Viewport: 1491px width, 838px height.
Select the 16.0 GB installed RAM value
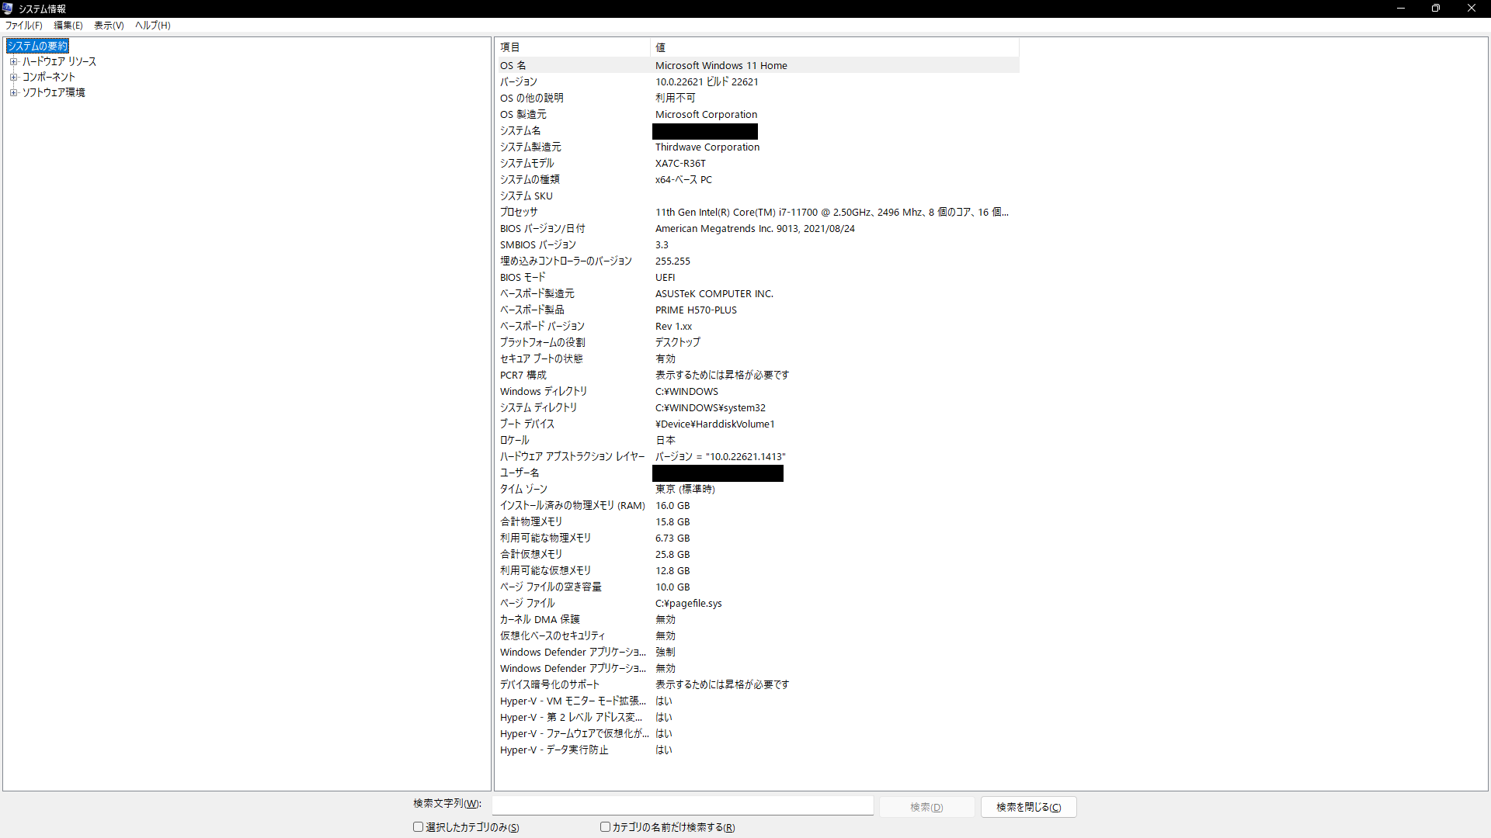(x=673, y=505)
